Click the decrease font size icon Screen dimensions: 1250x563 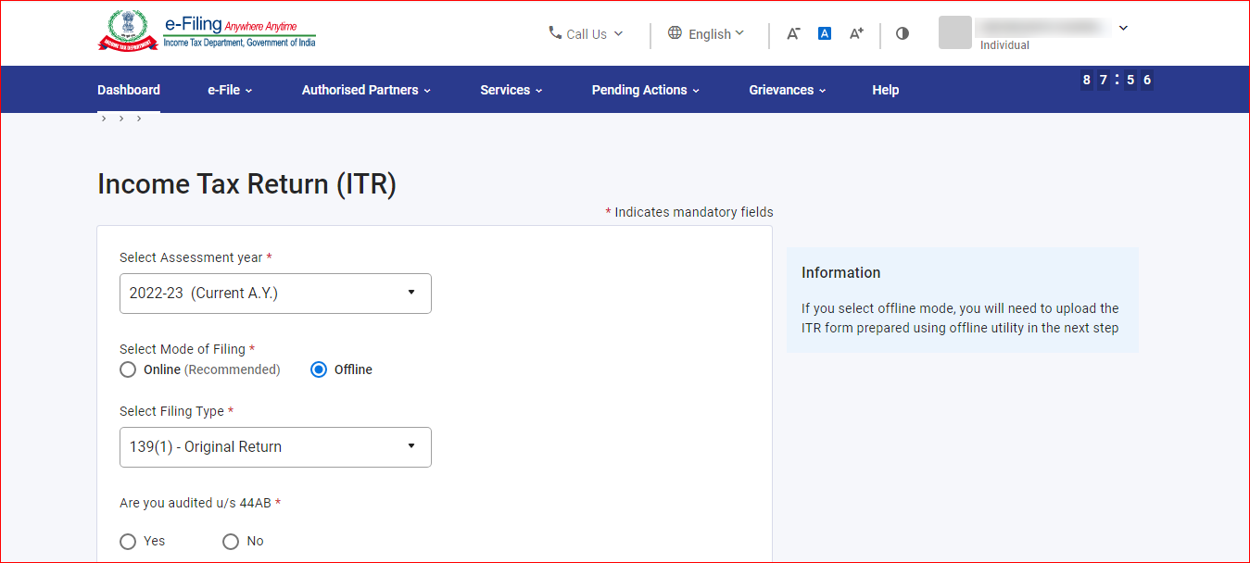coord(793,33)
